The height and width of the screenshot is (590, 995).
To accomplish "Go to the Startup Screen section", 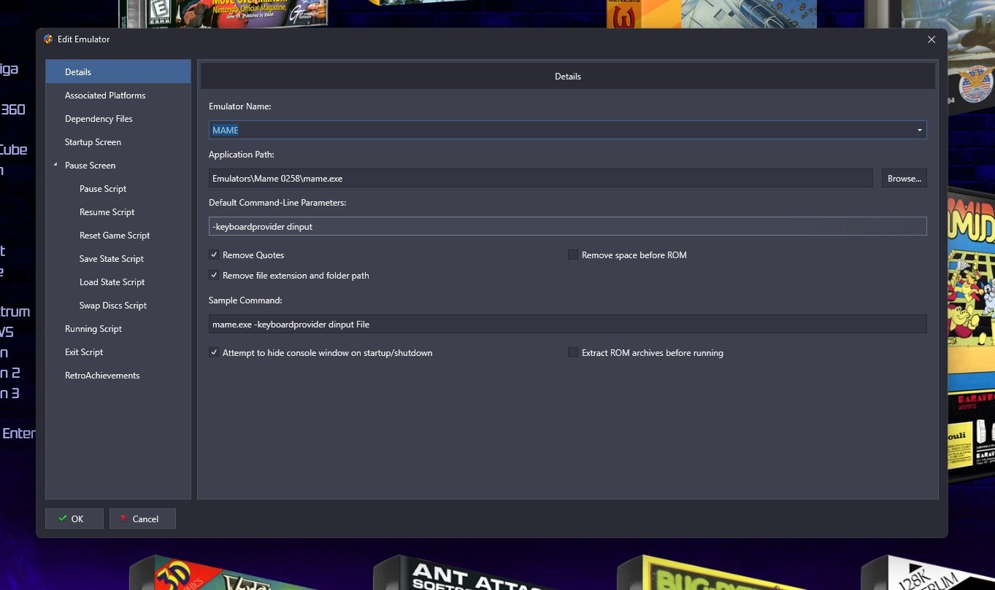I will (x=93, y=142).
